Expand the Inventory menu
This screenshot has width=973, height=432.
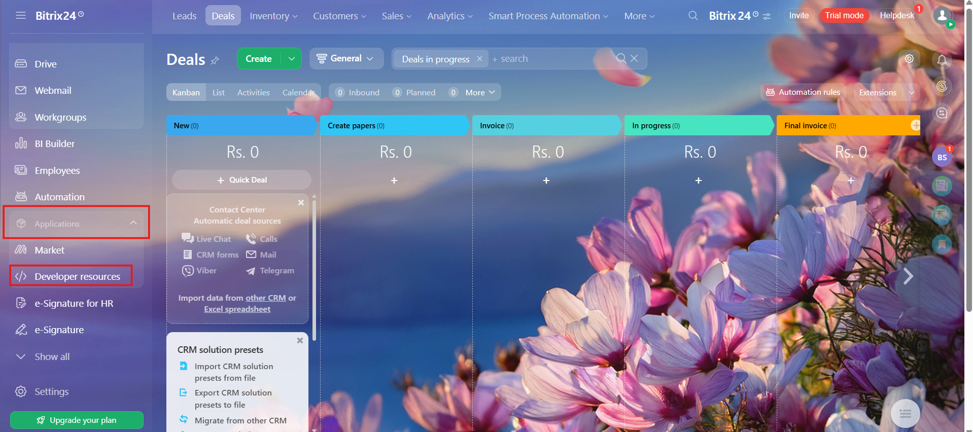click(x=273, y=16)
